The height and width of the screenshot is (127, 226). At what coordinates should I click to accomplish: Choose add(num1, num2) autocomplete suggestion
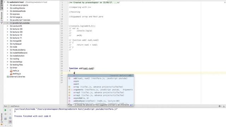[x=101, y=78]
